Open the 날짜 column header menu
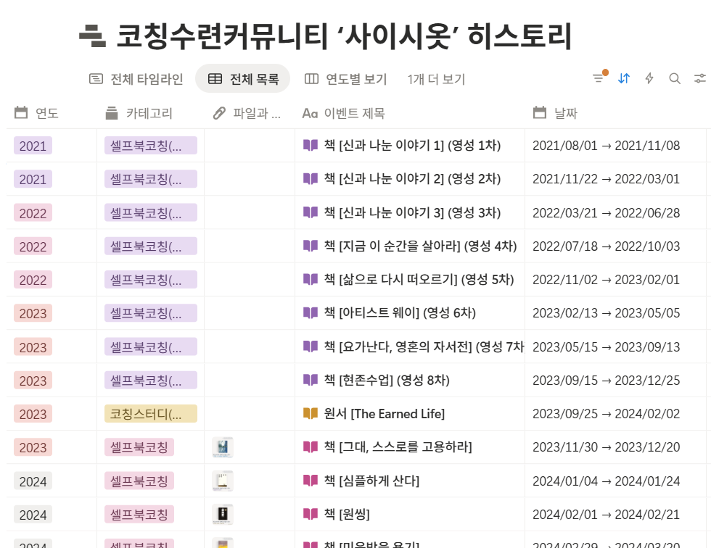The height and width of the screenshot is (548, 711). coord(556,112)
